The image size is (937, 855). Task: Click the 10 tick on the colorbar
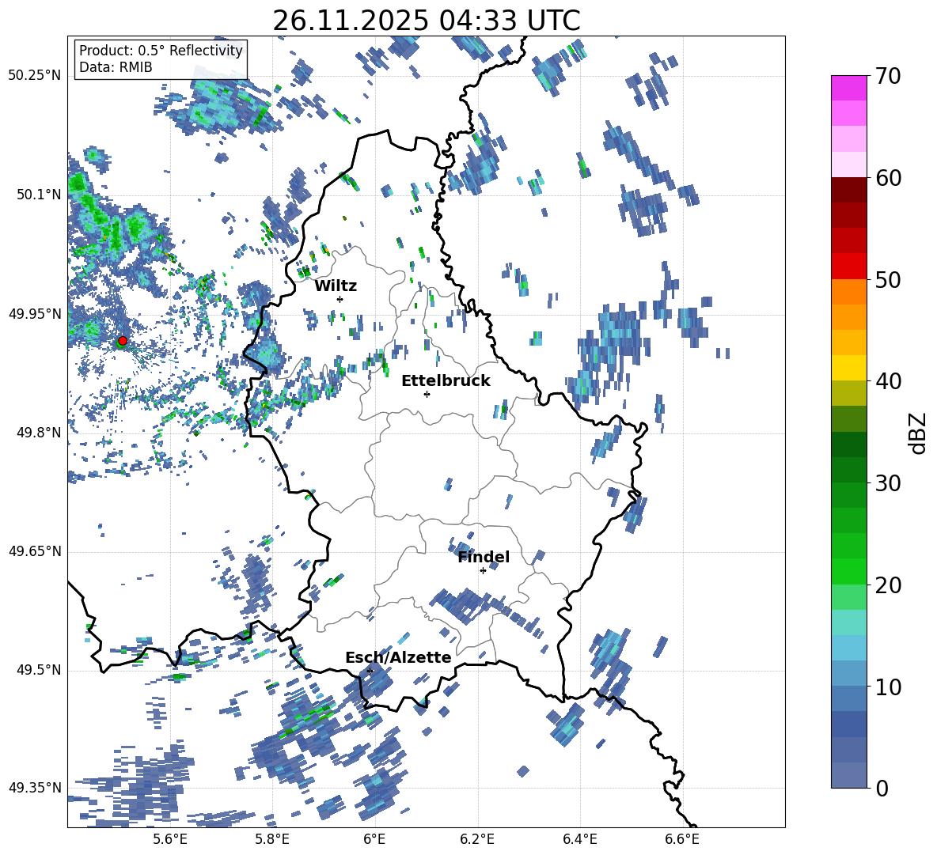click(888, 687)
